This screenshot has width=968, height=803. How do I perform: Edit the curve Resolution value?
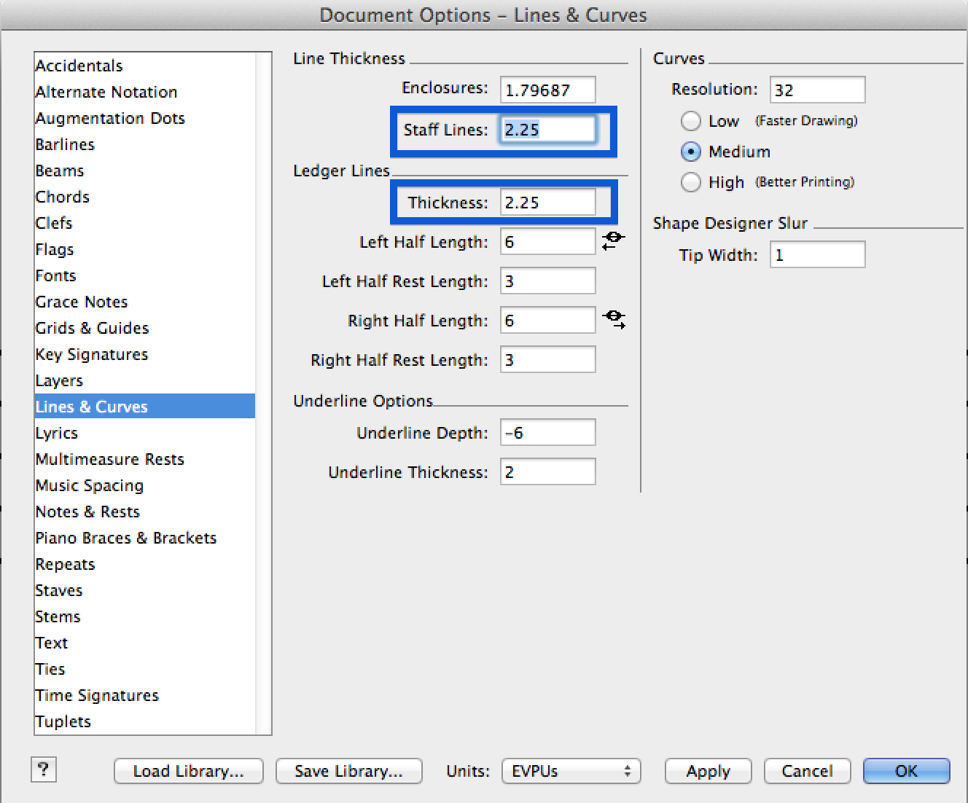pos(817,89)
